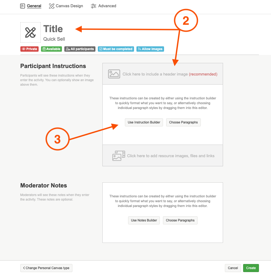Toggle the Allow images badge
This screenshot has width=271, height=275.
[x=150, y=49]
